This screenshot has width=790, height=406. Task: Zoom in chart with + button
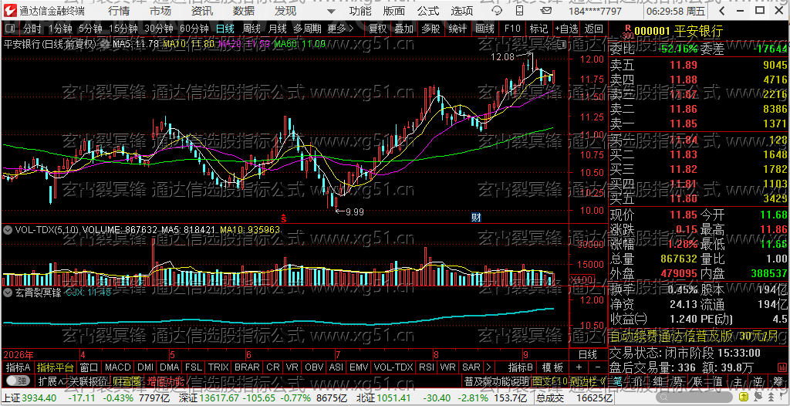click(x=579, y=367)
